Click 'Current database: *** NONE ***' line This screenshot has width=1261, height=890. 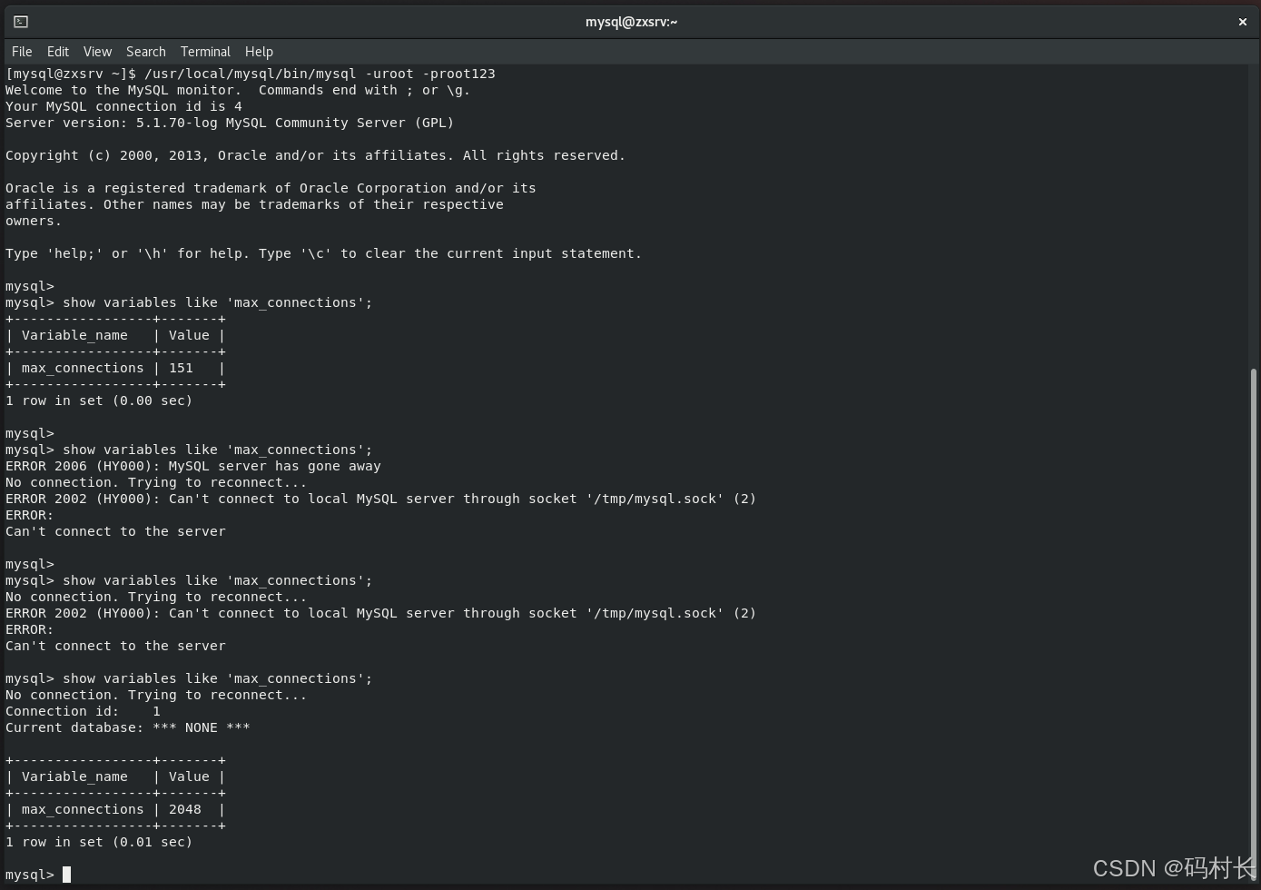click(x=127, y=727)
